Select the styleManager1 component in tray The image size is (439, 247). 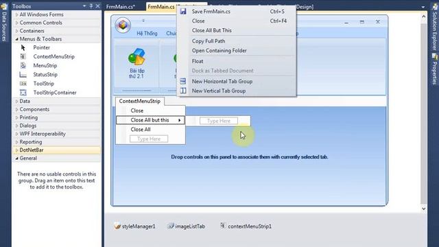[134, 226]
